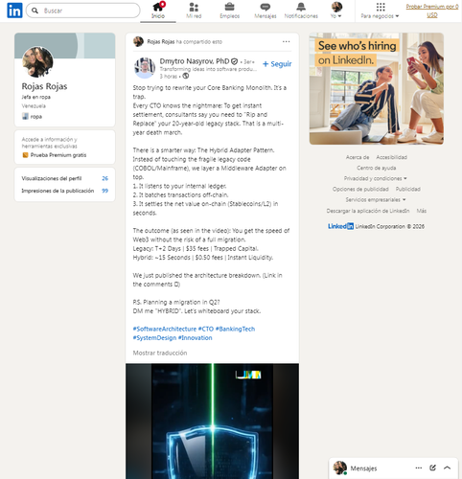
Task: Expand the Yo profile menu
Action: click(336, 11)
